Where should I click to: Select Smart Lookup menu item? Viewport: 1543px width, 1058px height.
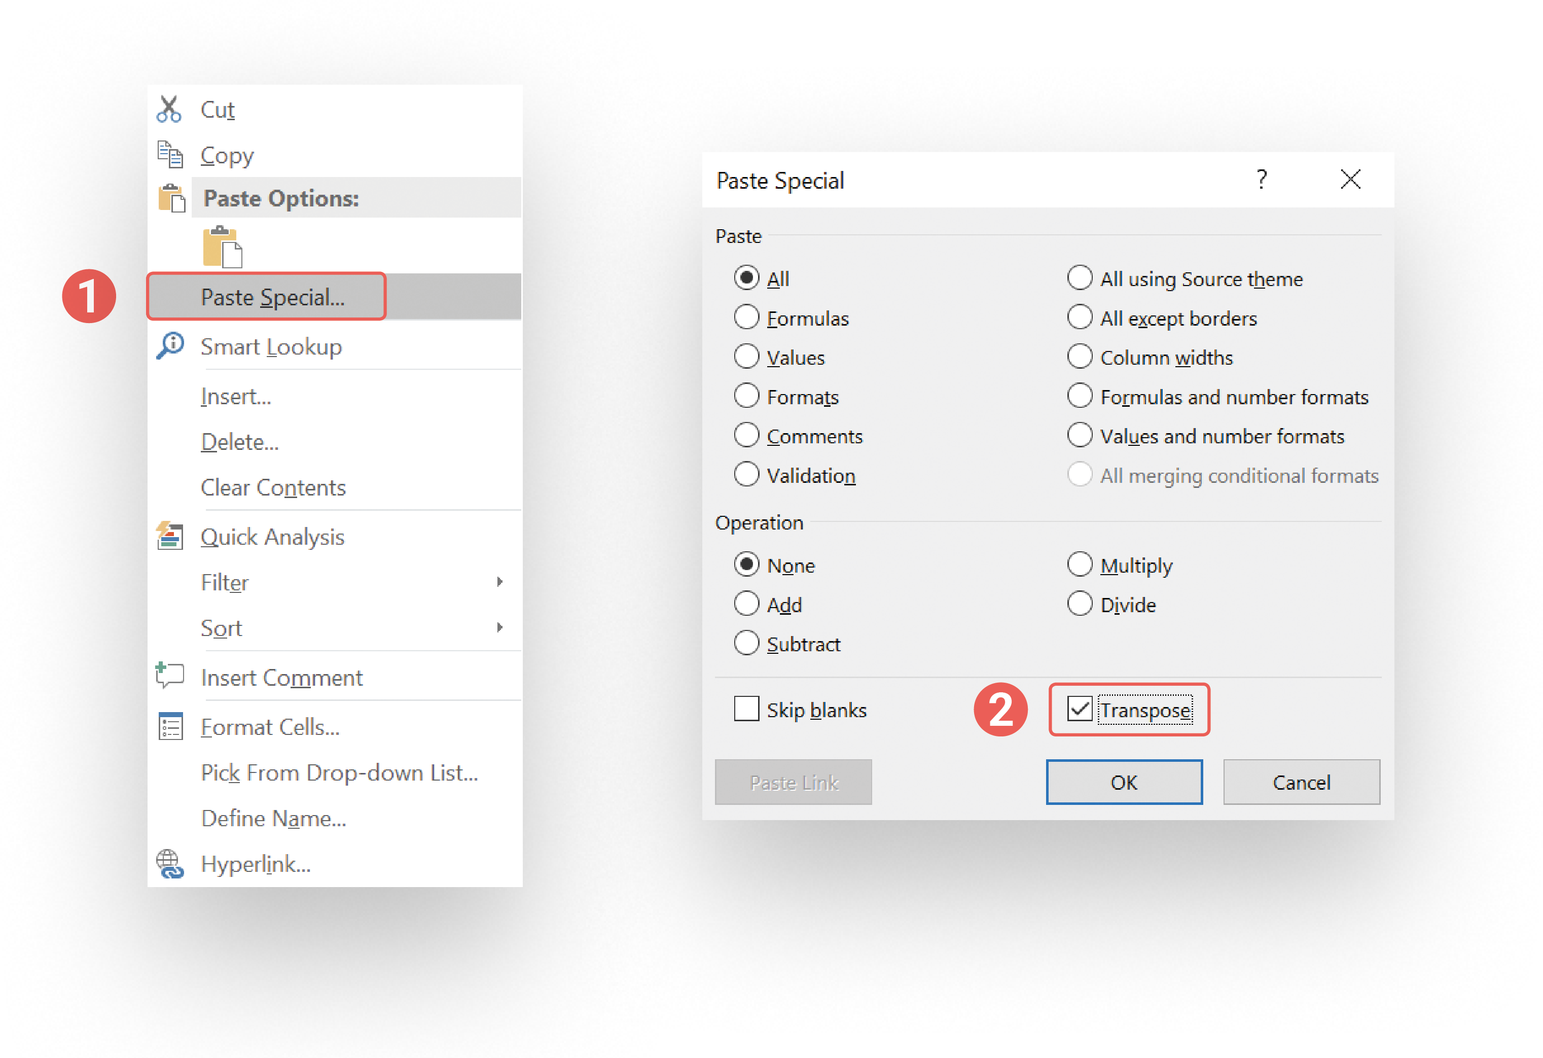[x=335, y=346]
